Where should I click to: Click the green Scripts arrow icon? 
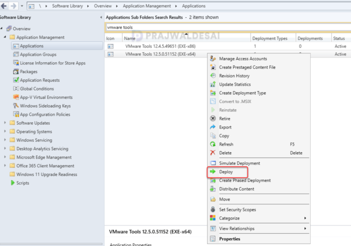pos(13,183)
